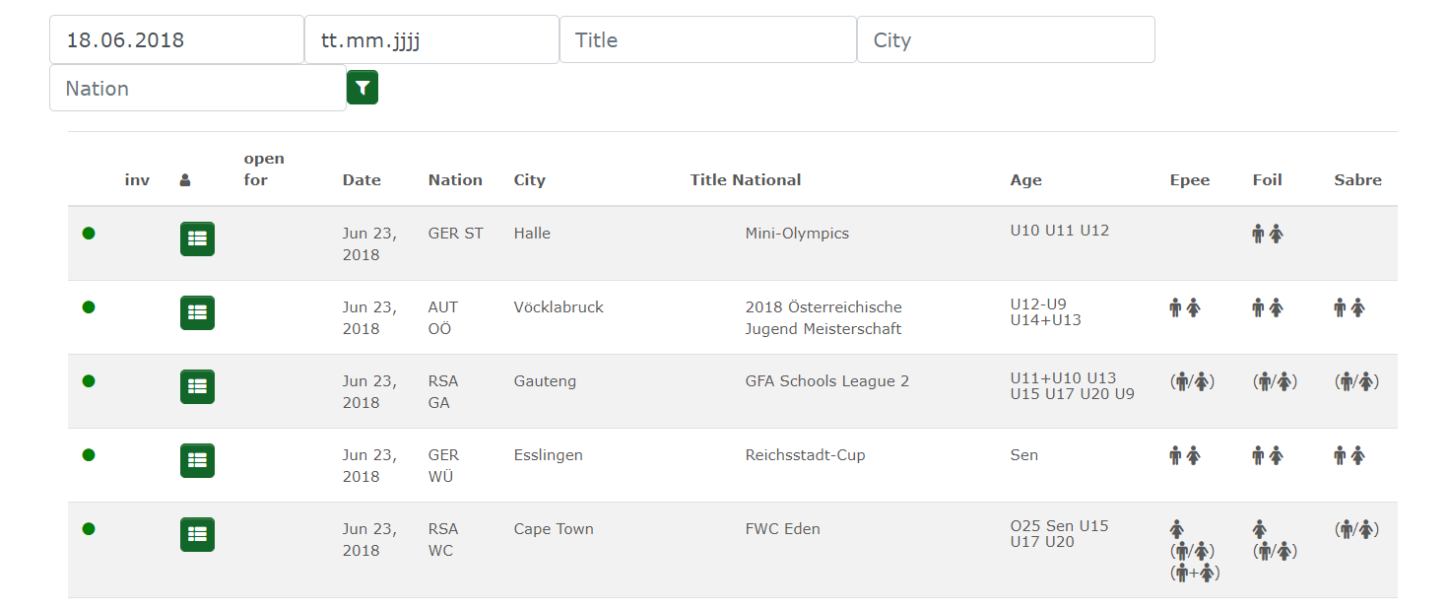Click the Date column header
Image resolution: width=1449 pixels, height=609 pixels.
(x=362, y=180)
